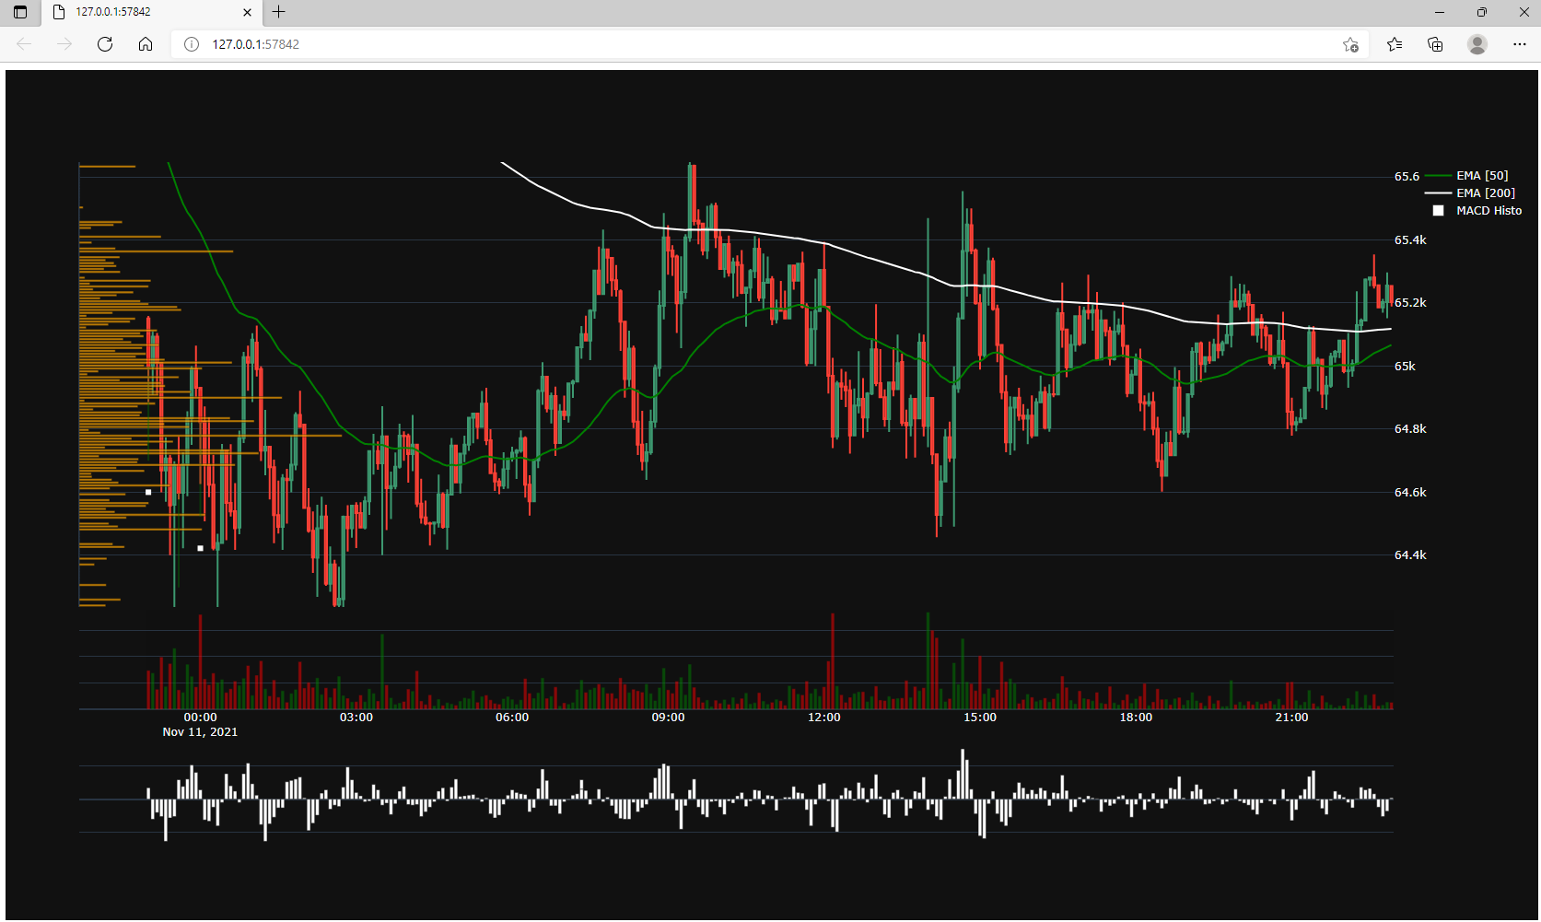Open the user profile avatar
1541x922 pixels.
pyautogui.click(x=1477, y=44)
